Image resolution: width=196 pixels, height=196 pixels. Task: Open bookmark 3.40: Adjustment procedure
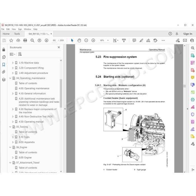click(x=33, y=73)
